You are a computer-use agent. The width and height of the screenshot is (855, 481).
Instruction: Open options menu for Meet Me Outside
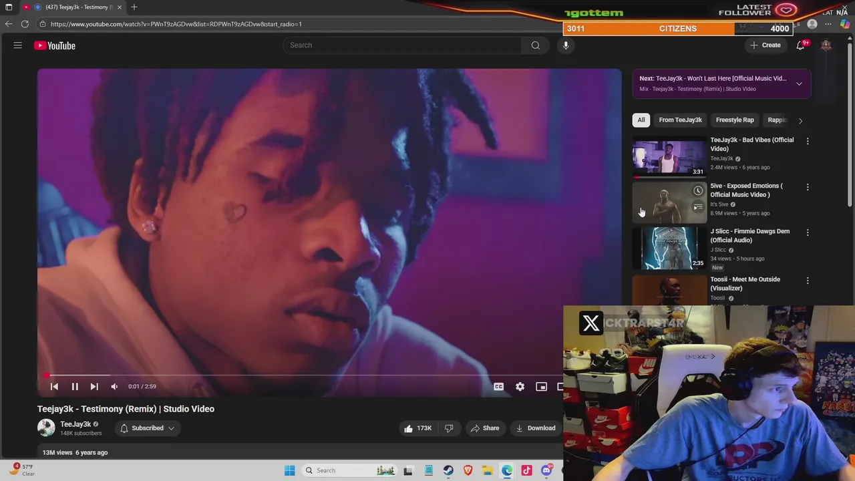[x=808, y=281]
